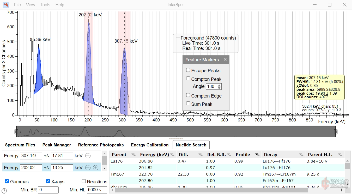Open the File menu

point(17,5)
